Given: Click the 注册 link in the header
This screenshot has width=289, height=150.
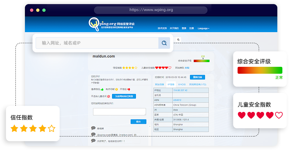Looking at the screenshot, I should [192, 28].
